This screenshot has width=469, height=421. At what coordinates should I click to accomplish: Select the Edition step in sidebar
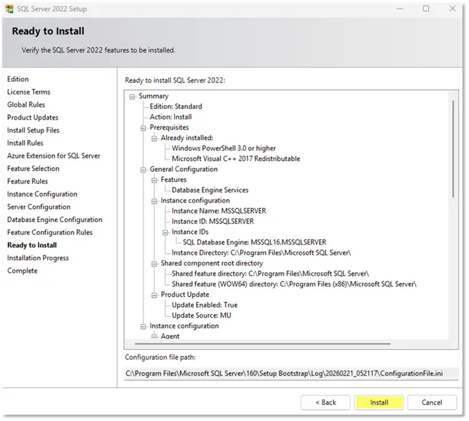pos(18,79)
